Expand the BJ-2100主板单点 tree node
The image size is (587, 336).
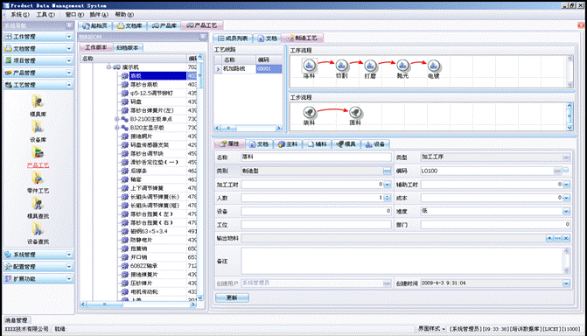tap(117, 119)
